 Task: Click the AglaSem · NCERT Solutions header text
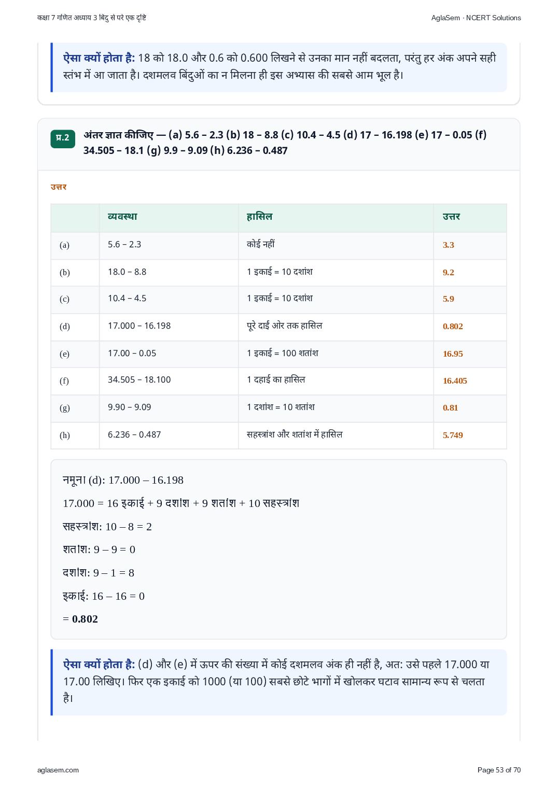tap(476, 18)
